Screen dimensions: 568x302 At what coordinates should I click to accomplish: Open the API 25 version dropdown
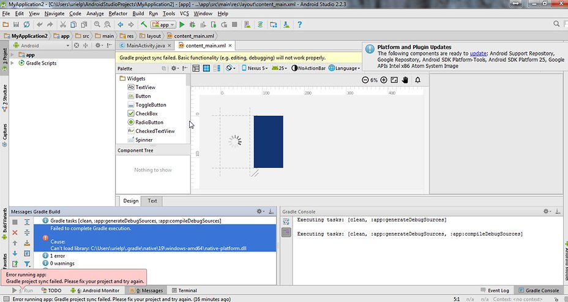(x=280, y=68)
